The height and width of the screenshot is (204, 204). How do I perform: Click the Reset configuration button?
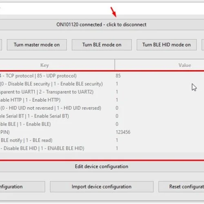point(181,186)
